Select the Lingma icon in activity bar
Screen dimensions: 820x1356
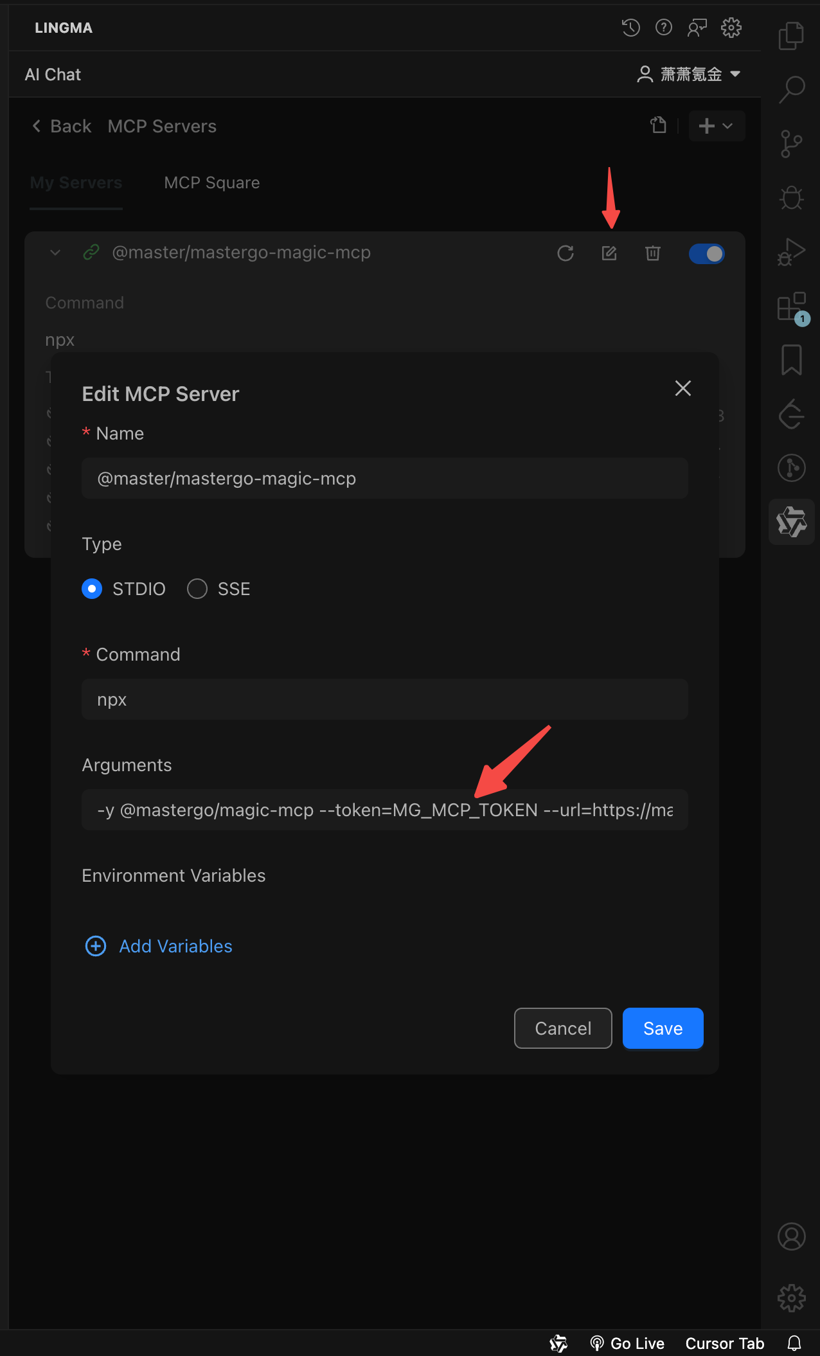[x=792, y=522]
